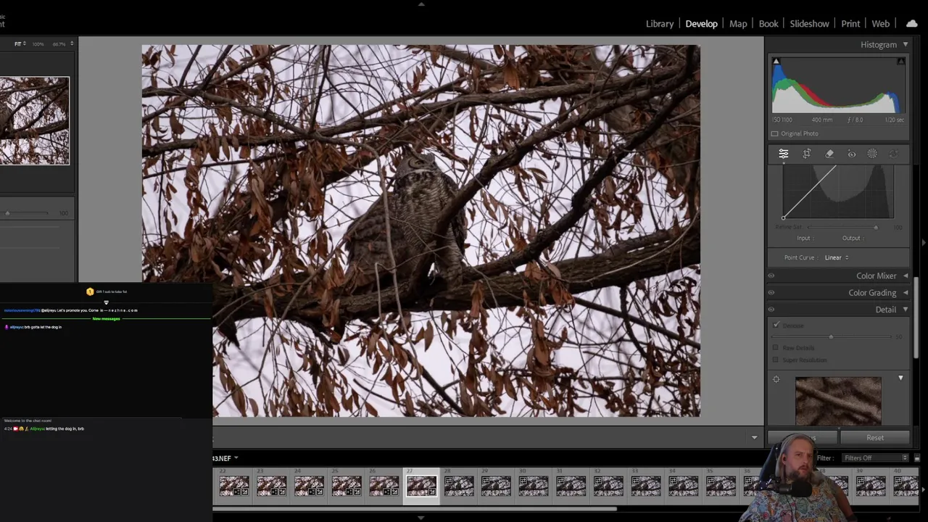The image size is (928, 522).
Task: Adjust the Denoise amount slider
Action: [831, 337]
